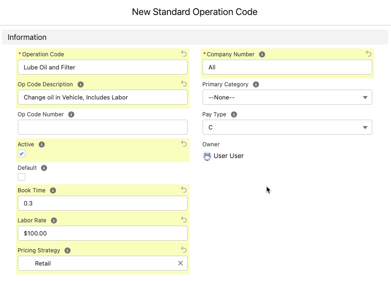391x281 pixels.
Task: Show Pricing Strategy info tooltip
Action: coord(68,251)
